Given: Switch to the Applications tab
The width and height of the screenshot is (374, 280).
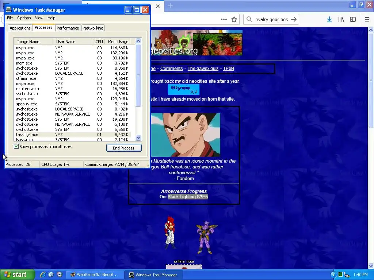Looking at the screenshot, I should click(x=20, y=28).
